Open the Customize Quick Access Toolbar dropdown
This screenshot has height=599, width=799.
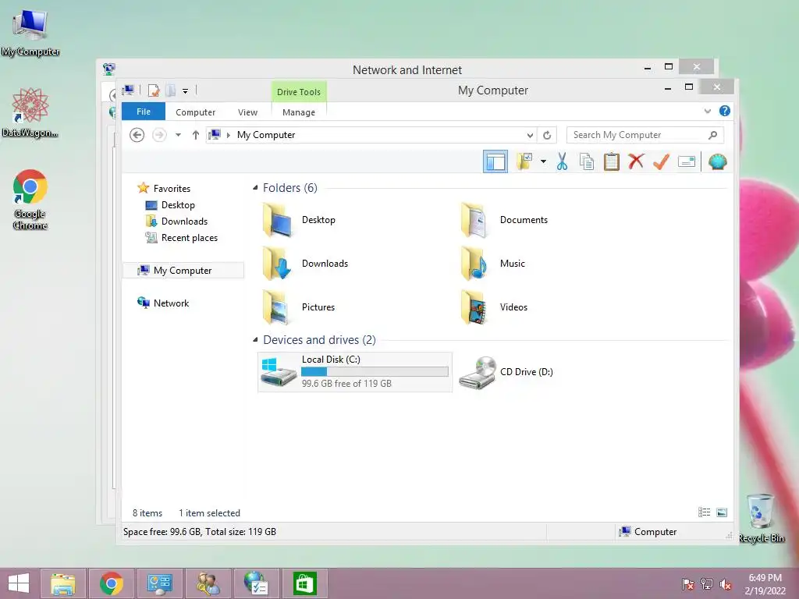[x=186, y=91]
